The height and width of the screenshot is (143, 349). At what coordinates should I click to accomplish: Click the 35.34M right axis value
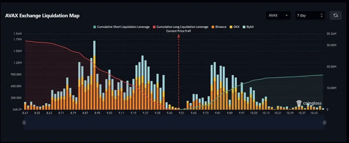click(x=332, y=34)
